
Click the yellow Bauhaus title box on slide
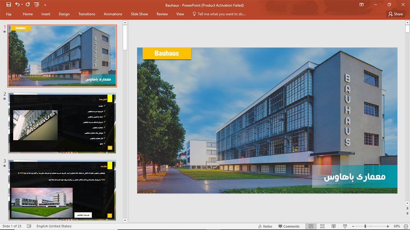pyautogui.click(x=167, y=53)
